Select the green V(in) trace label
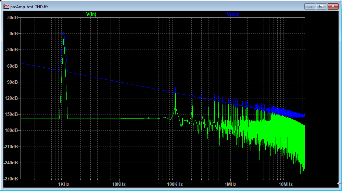Image resolution: width=342 pixels, height=191 pixels. [91, 14]
